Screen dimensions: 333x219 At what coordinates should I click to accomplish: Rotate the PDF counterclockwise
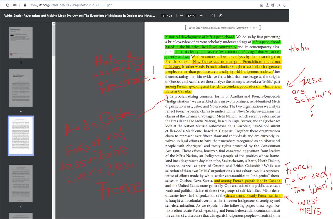coord(221,16)
